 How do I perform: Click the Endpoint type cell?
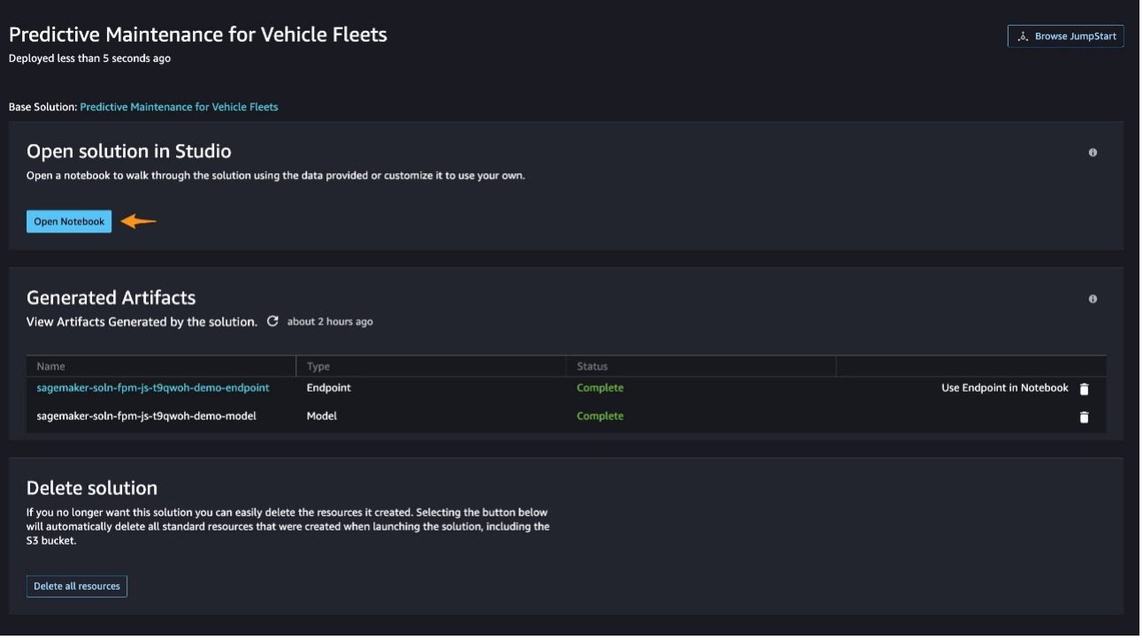(329, 388)
